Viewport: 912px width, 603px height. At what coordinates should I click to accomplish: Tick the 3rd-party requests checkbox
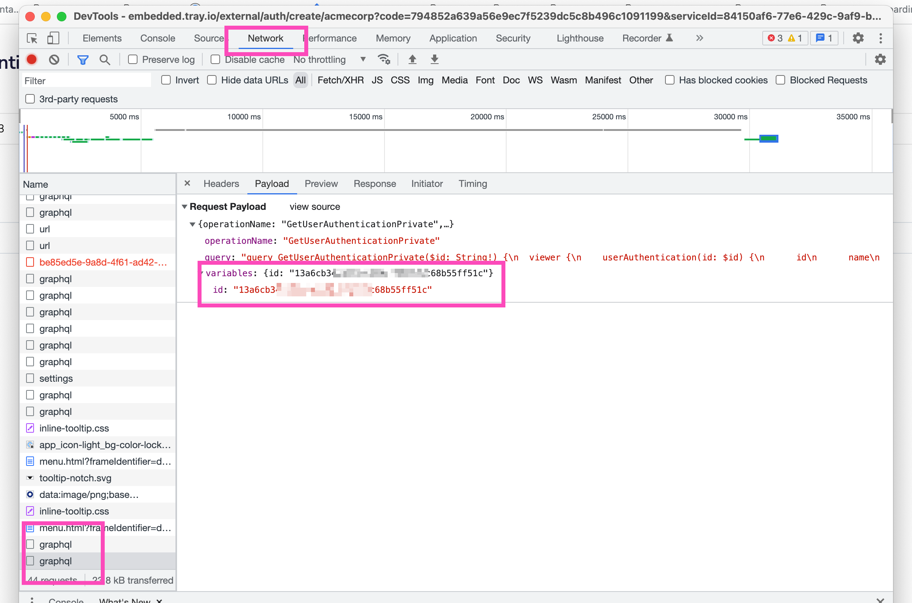(x=30, y=99)
